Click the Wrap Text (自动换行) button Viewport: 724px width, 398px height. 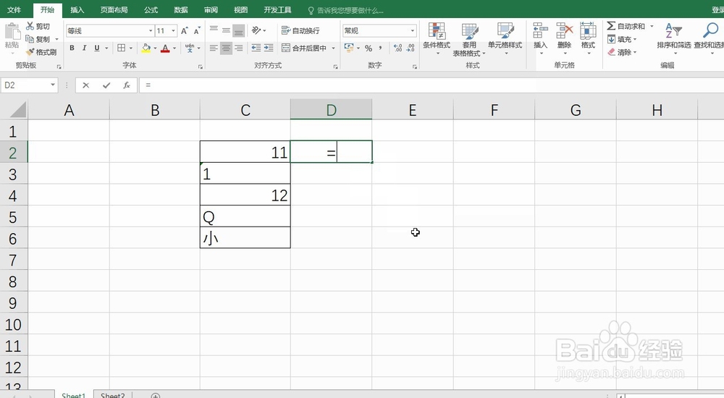pos(300,30)
